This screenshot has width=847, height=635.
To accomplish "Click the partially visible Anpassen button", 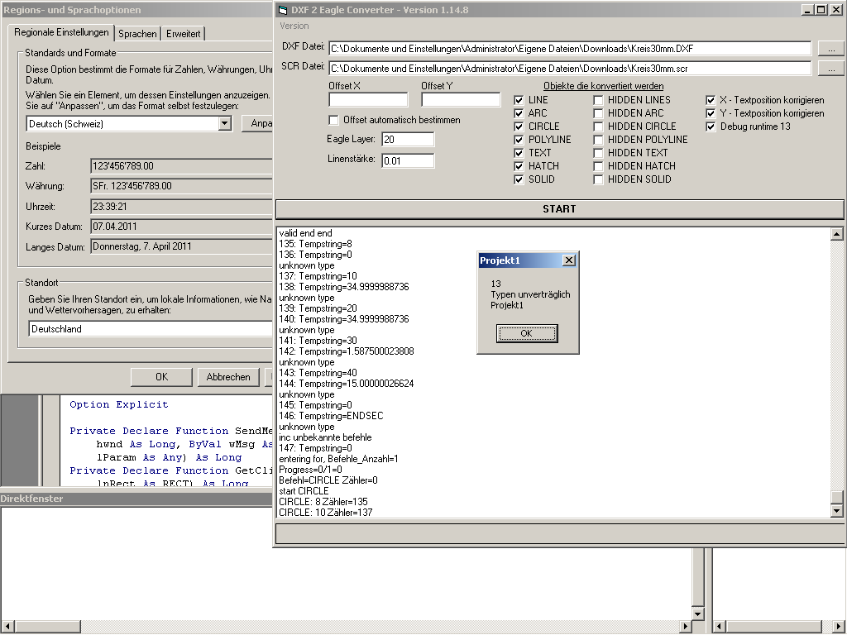I will [x=258, y=123].
